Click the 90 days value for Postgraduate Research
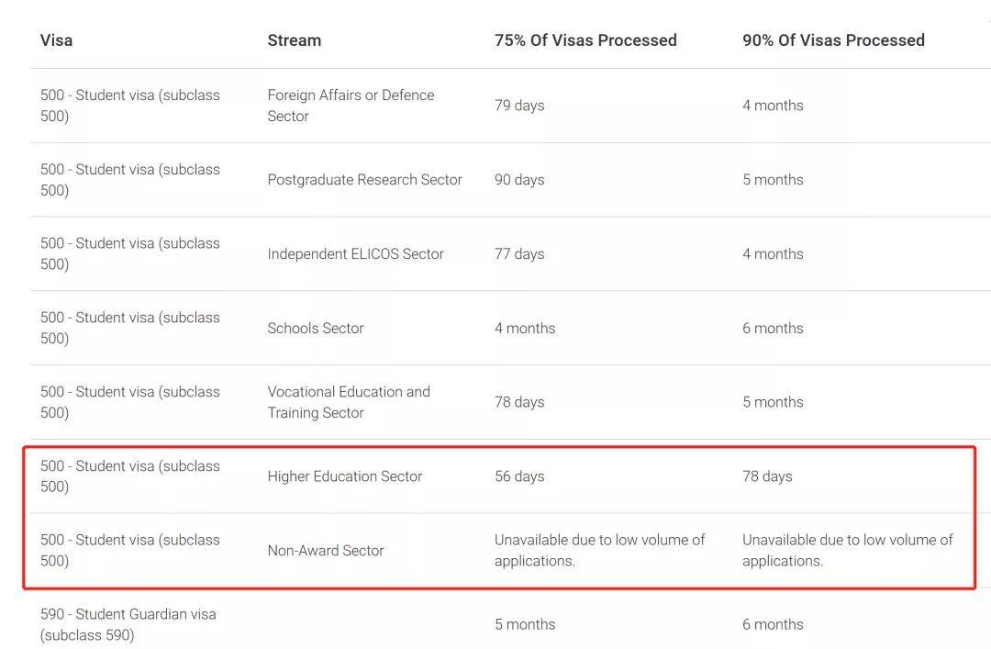Image resolution: width=991 pixels, height=649 pixels. (519, 180)
